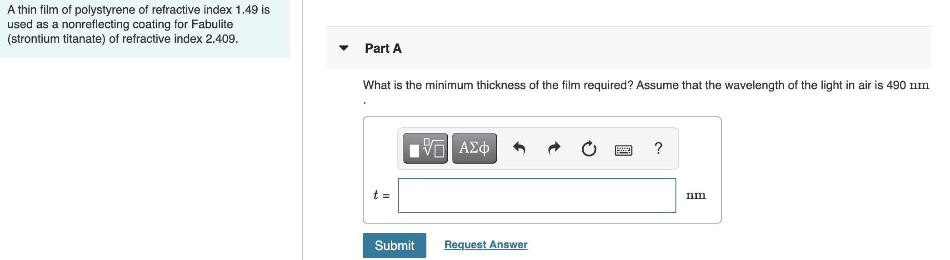Viewport: 950px width, 260px height.
Task: Undo the last answer edit
Action: [519, 148]
